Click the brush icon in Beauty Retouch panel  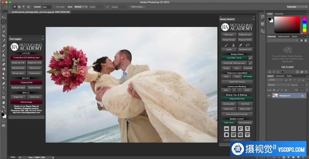(x=226, y=45)
